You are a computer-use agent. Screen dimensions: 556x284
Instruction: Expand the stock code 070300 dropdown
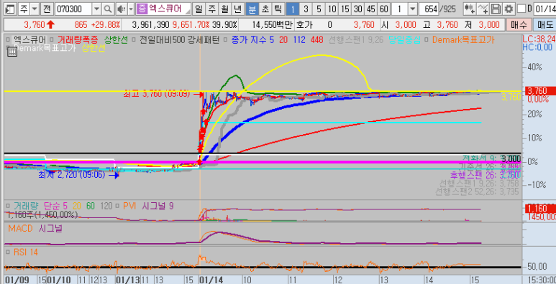point(97,9)
